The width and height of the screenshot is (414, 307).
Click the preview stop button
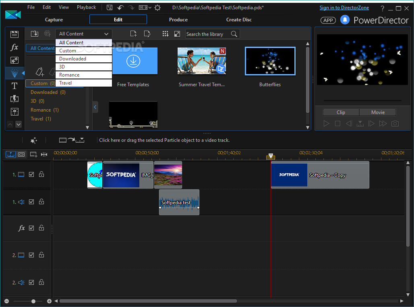coord(337,124)
